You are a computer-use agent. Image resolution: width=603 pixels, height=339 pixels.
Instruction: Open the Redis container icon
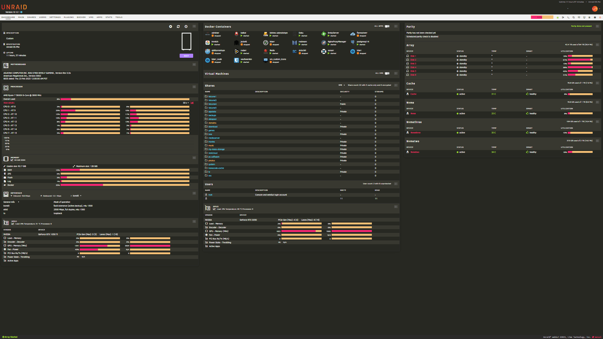pyautogui.click(x=266, y=51)
